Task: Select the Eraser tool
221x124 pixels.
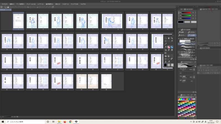Action: point(172,50)
